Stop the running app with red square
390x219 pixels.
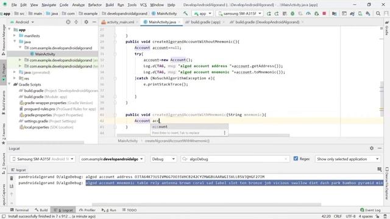(324, 13)
